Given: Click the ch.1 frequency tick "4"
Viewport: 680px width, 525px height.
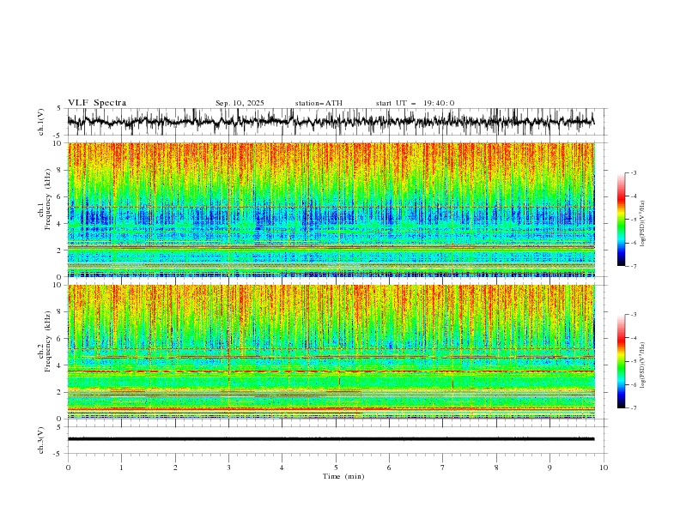Looking at the screenshot, I should 61,224.
